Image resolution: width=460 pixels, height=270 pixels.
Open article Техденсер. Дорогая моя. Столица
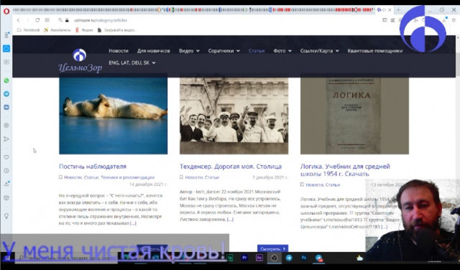pyautogui.click(x=231, y=166)
